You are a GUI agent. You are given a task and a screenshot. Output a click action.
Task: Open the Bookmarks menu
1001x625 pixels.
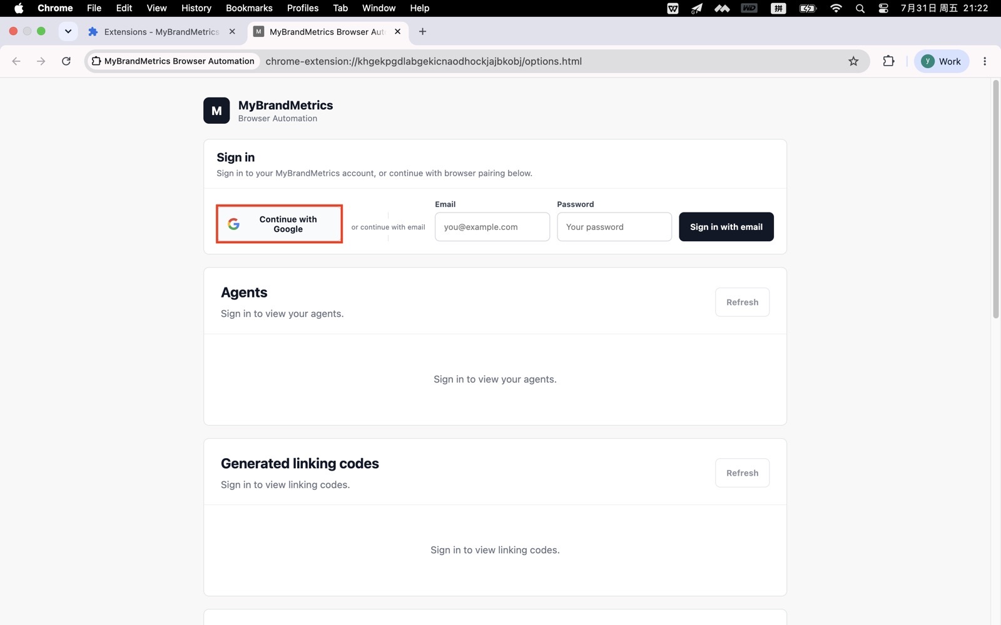[249, 8]
